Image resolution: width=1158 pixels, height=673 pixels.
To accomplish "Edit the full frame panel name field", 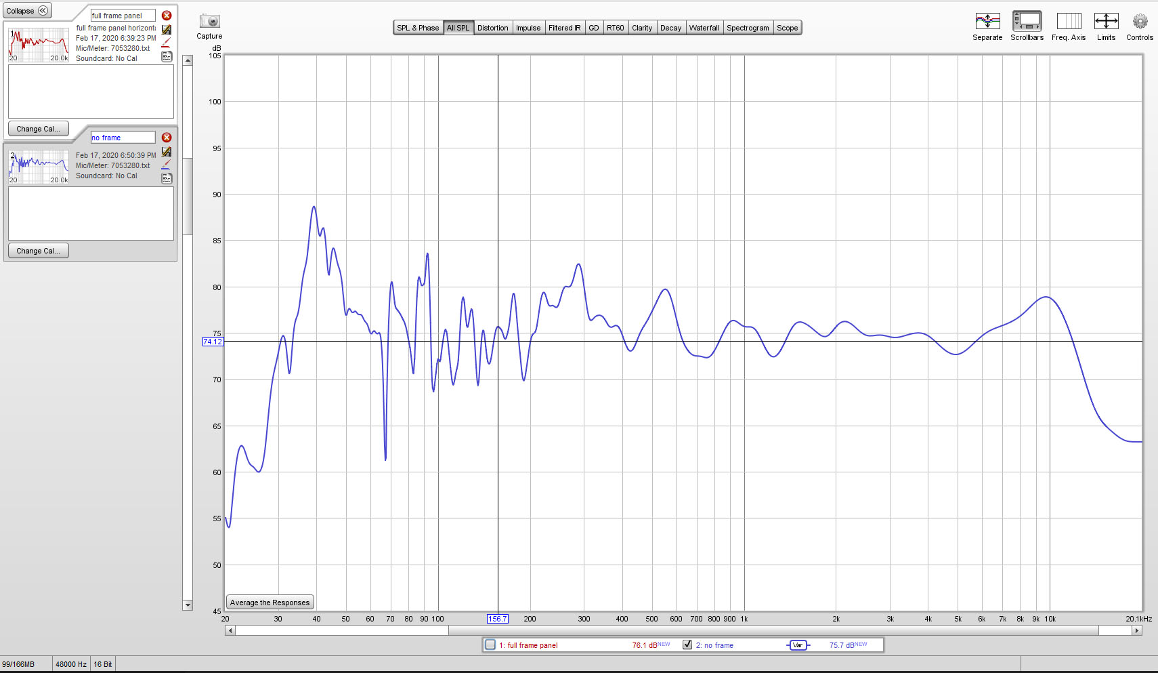I will (123, 16).
